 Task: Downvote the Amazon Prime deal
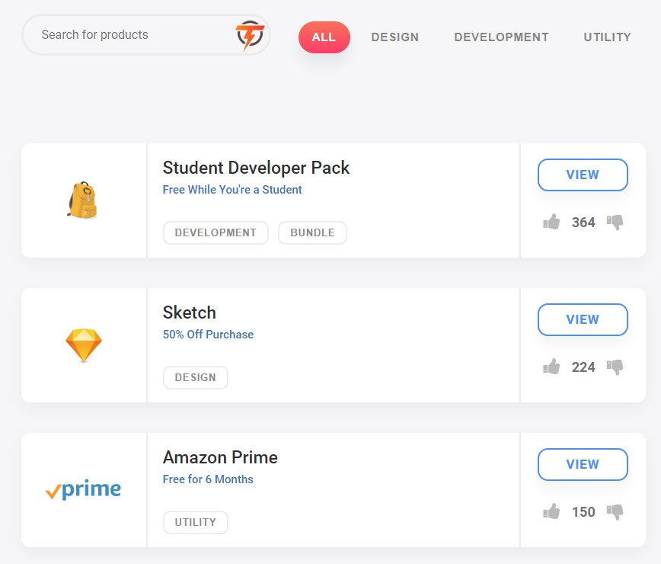coord(615,511)
